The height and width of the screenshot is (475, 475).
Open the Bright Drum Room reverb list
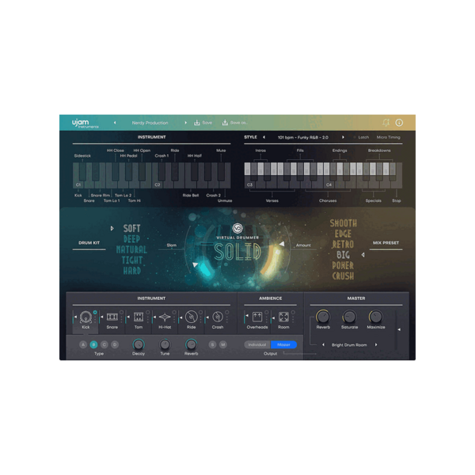pyautogui.click(x=349, y=344)
